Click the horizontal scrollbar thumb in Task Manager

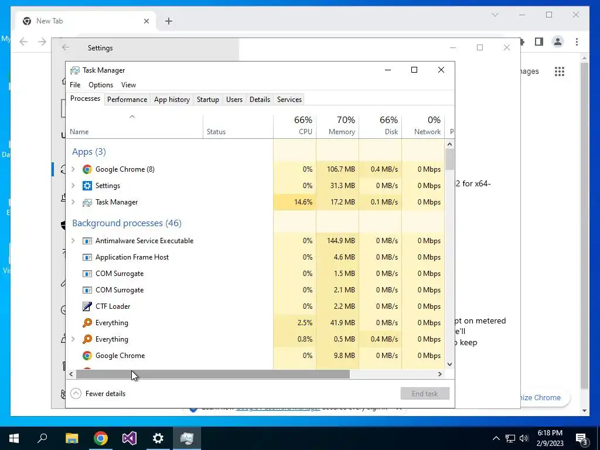pos(213,374)
